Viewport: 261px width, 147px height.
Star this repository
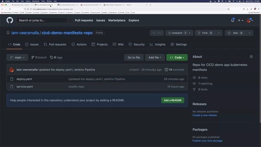(x=235, y=33)
